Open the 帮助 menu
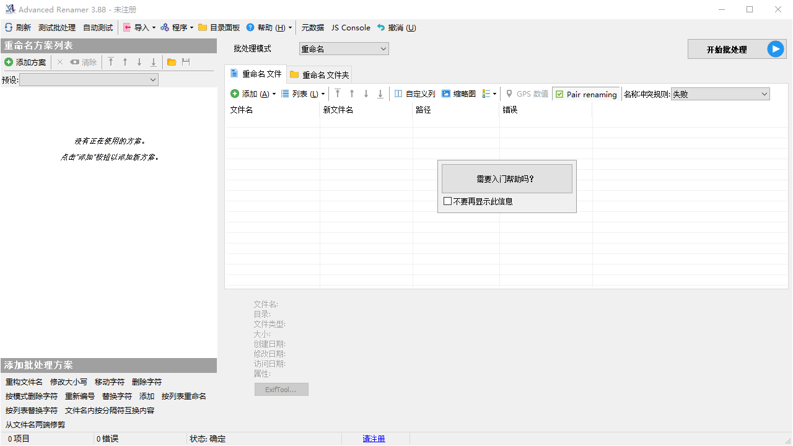793x446 pixels. tap(268, 28)
